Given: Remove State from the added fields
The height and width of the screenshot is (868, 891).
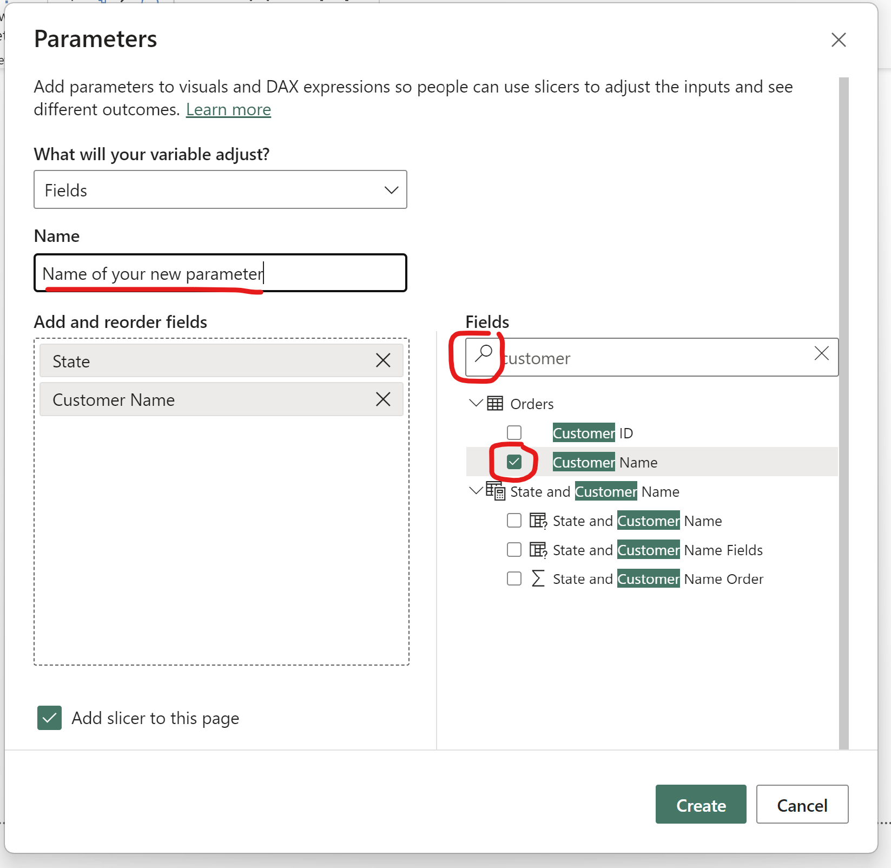Looking at the screenshot, I should (x=383, y=360).
